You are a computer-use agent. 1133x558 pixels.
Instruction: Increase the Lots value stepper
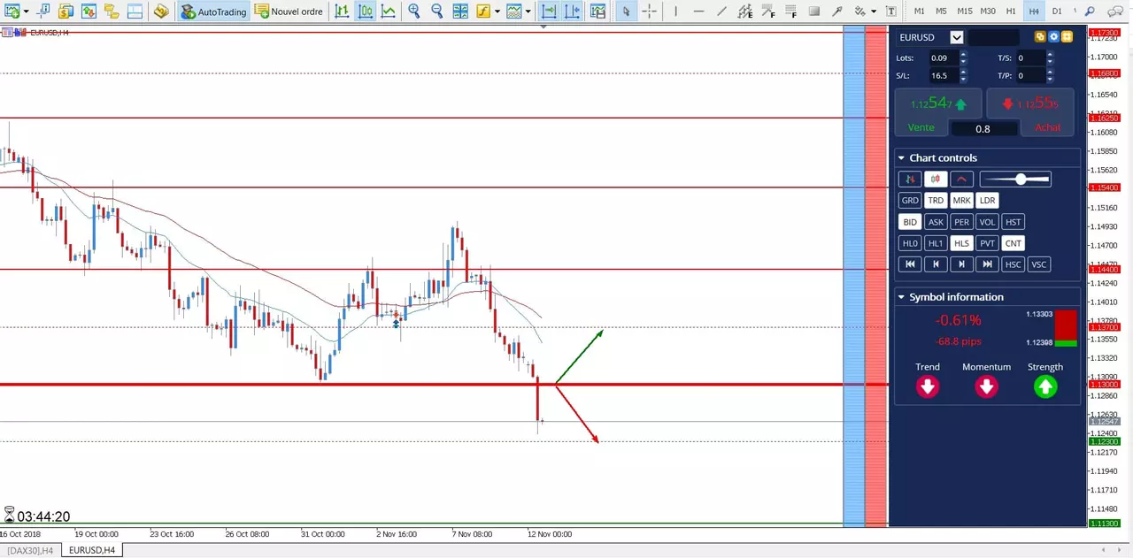pos(963,55)
